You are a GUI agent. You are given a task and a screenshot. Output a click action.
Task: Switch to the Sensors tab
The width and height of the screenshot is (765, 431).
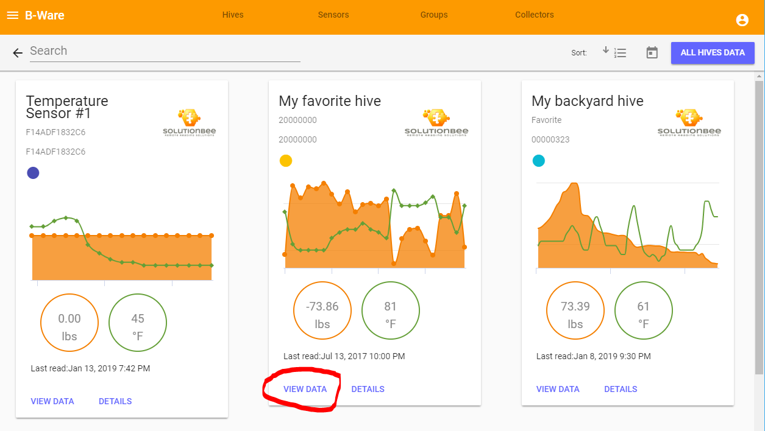point(333,15)
